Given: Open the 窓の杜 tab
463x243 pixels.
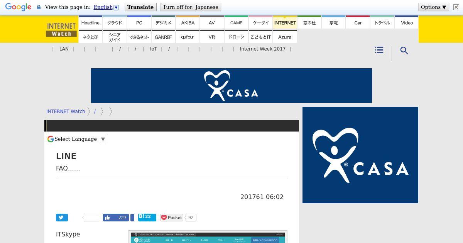Looking at the screenshot, I should pos(309,22).
